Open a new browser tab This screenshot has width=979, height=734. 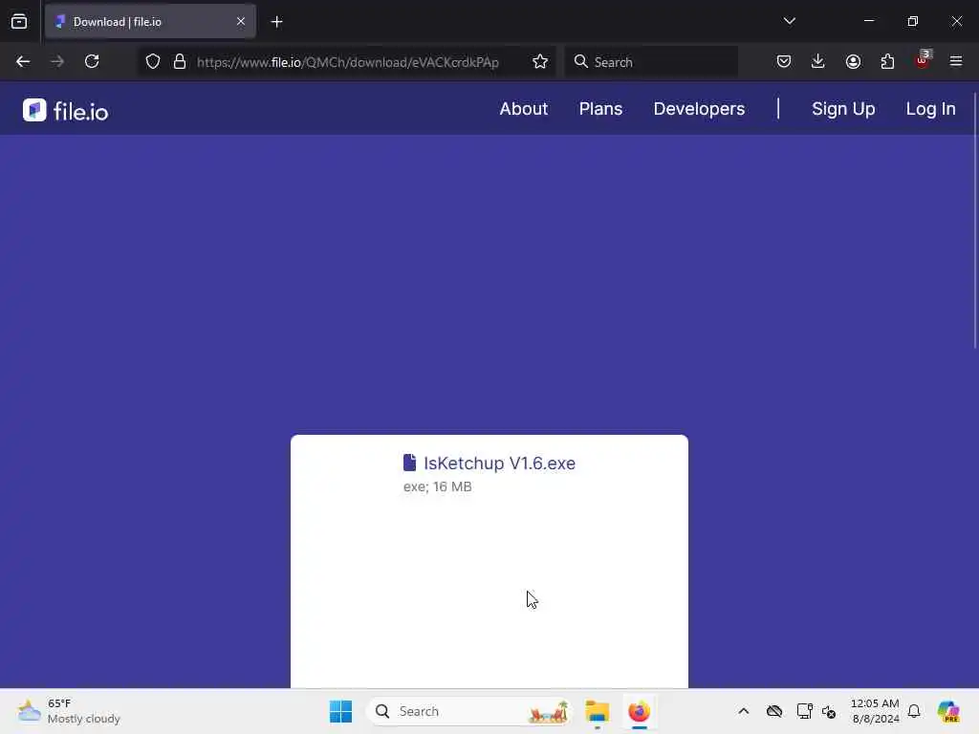[276, 22]
